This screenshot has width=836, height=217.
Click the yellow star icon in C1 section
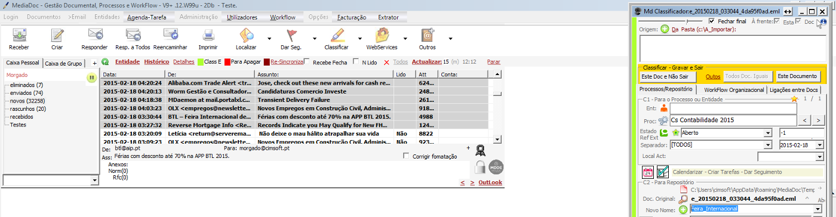click(x=794, y=99)
